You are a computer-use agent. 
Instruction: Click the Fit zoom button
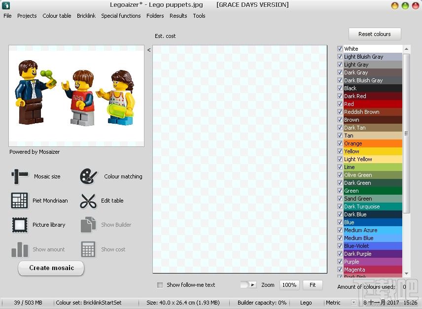click(313, 285)
